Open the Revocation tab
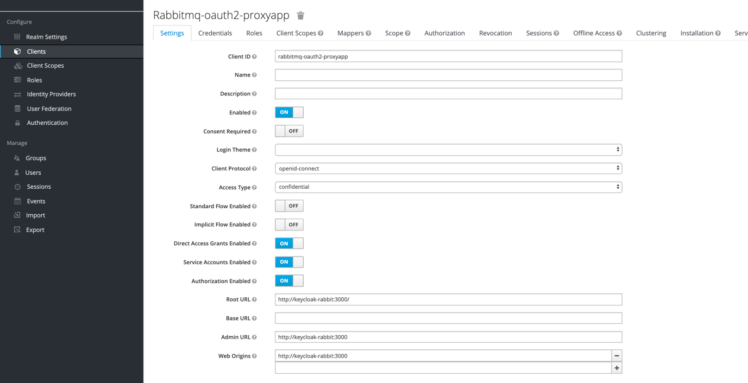The height and width of the screenshot is (383, 748). tap(495, 33)
